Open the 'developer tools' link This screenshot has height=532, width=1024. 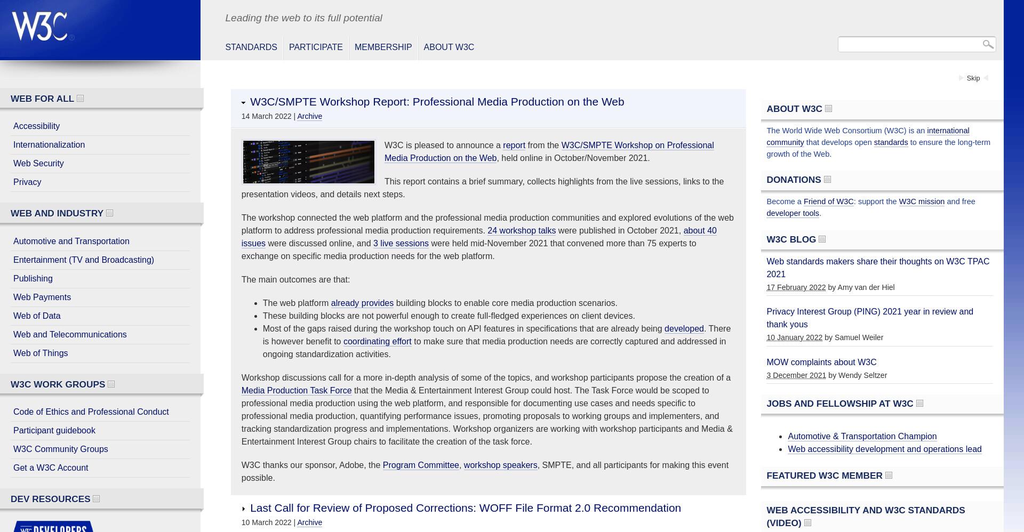pyautogui.click(x=793, y=213)
